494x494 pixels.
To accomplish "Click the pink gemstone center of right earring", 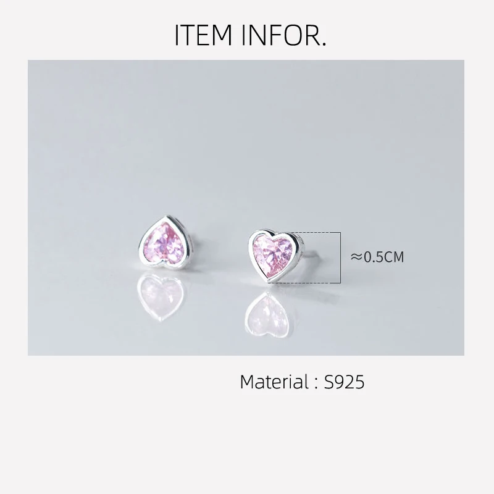I will coord(274,256).
